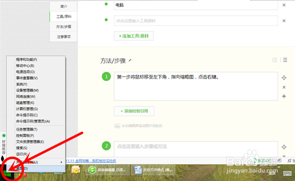Switch steps to bulleted list style
The image size is (295, 181).
point(285,60)
